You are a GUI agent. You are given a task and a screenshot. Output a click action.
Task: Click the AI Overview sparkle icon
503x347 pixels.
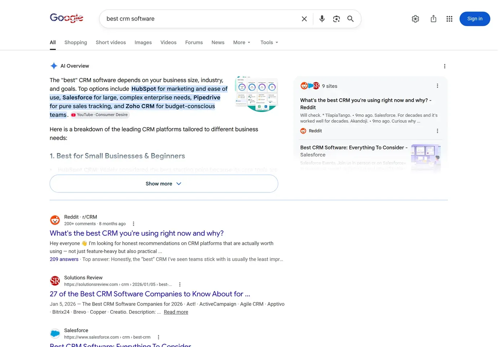pos(54,66)
